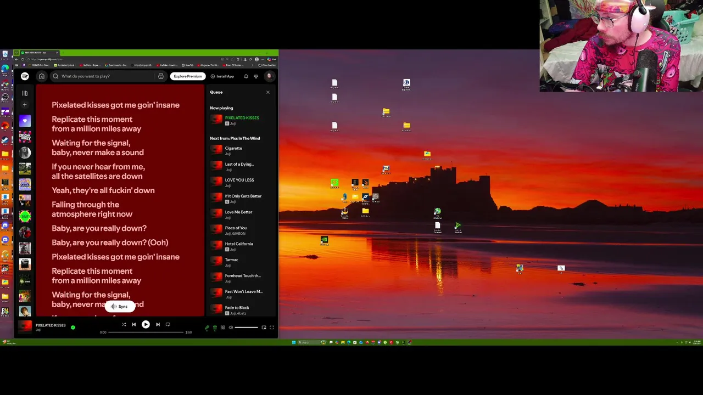This screenshot has width=703, height=395.
Task: Click the PIXELATED KISSES title in Now playing queue
Action: click(242, 117)
